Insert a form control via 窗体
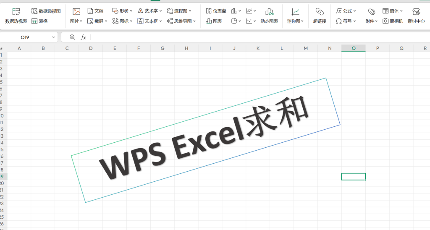The image size is (430, 230). point(391,11)
